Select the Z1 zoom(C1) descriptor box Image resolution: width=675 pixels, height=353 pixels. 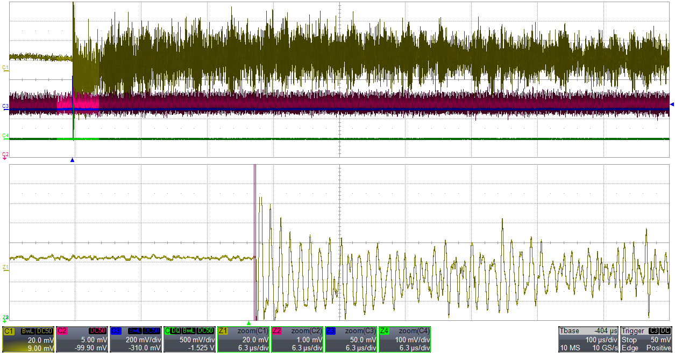coord(243,339)
